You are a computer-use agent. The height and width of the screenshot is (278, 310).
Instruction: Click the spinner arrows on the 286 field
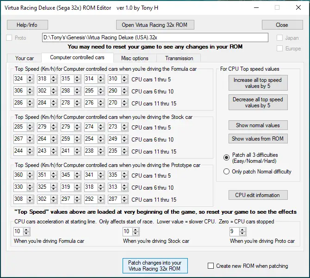30,103
